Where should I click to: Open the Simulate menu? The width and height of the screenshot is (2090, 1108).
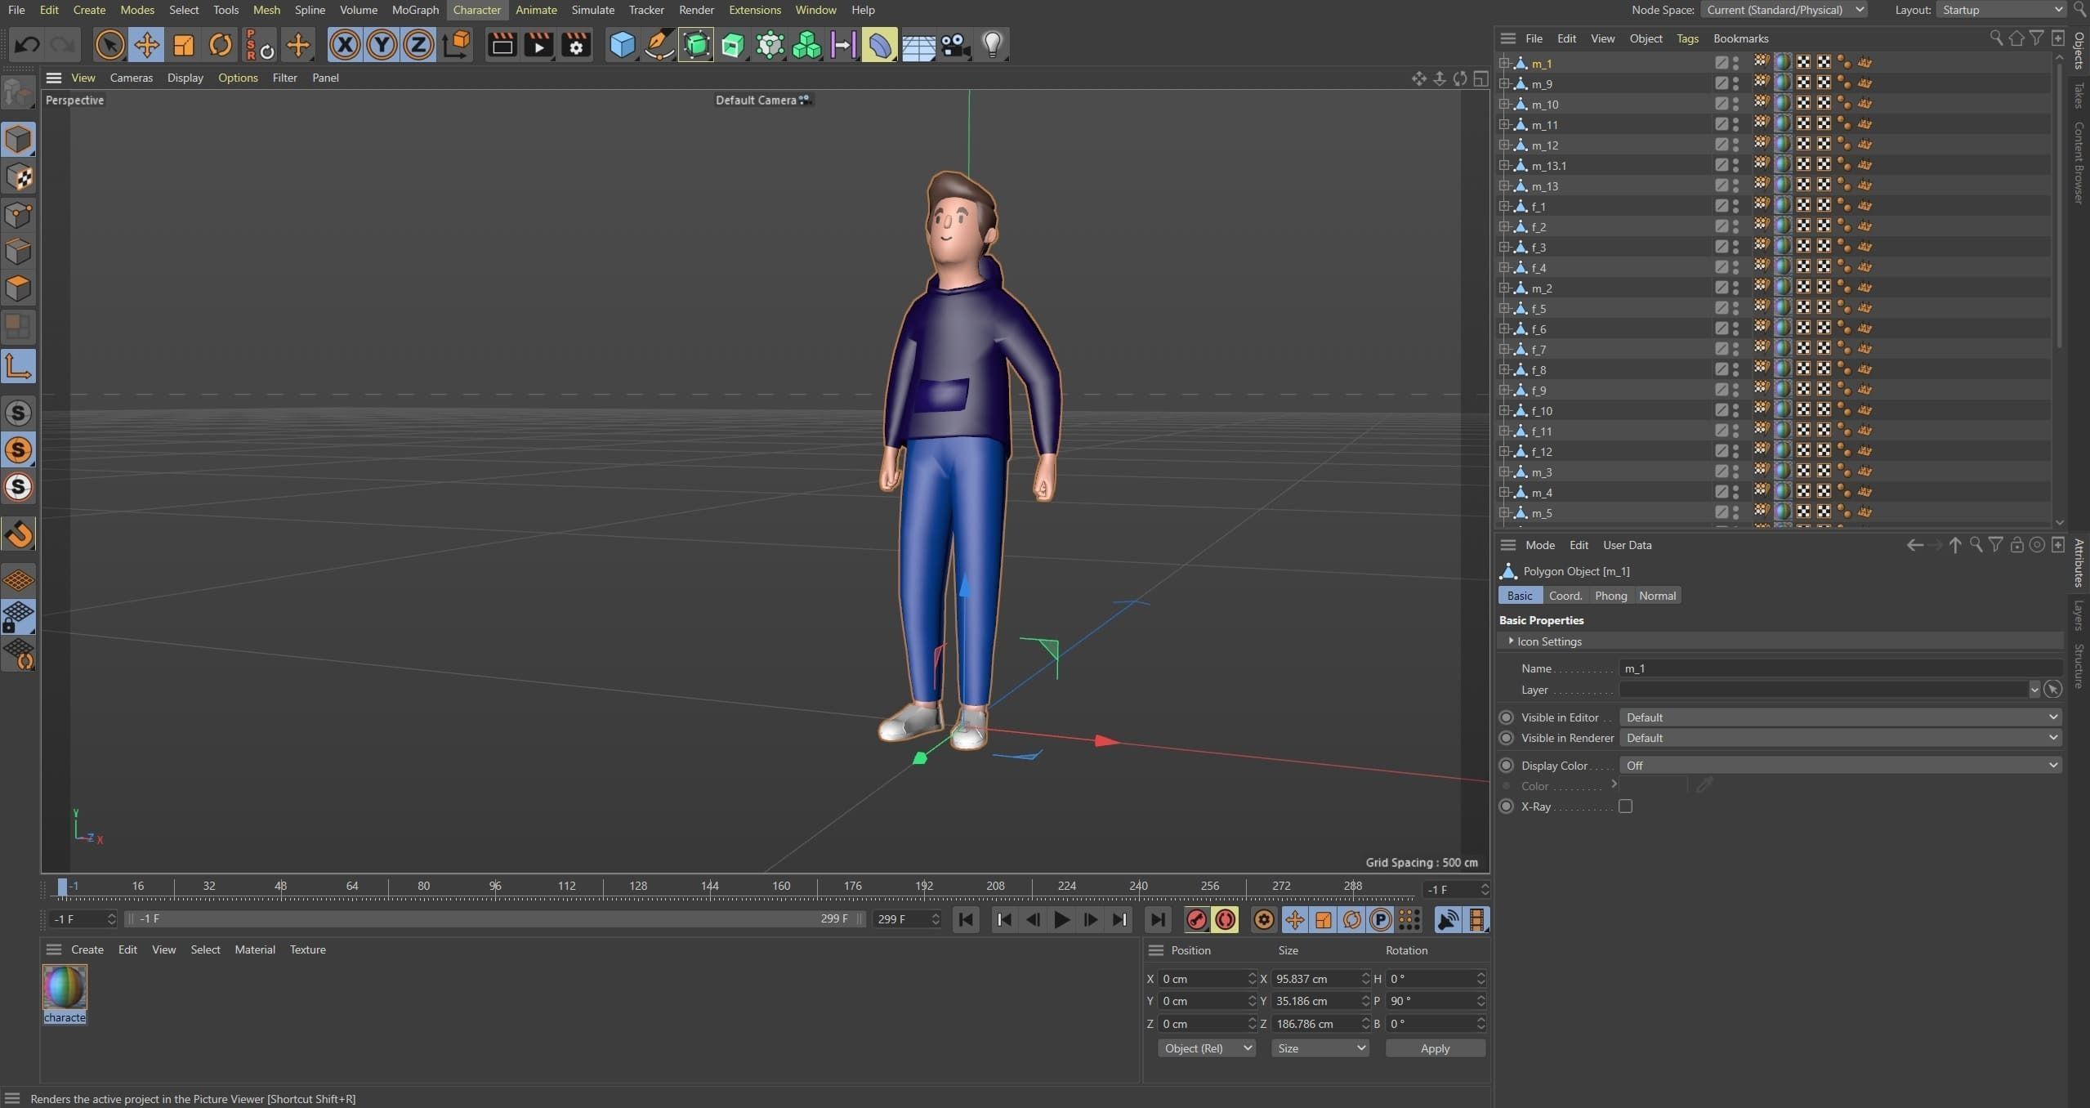[592, 10]
